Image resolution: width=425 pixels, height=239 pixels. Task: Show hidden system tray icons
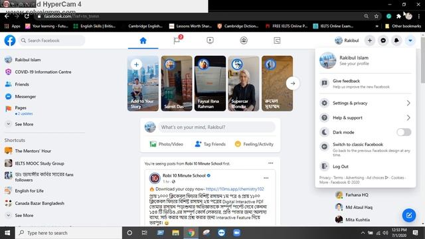point(363,233)
